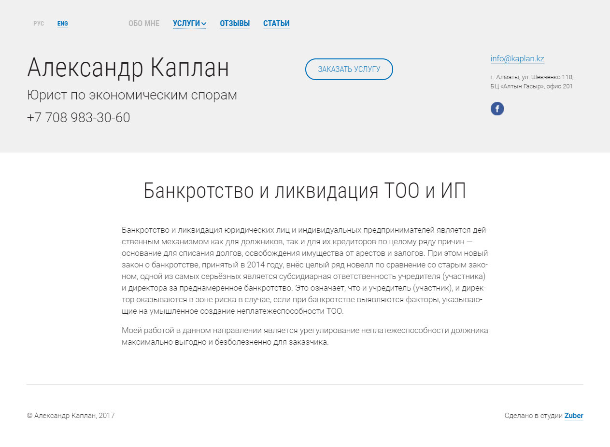
Task: Click the Юрист по экономическим спорам subtitle
Action: pyautogui.click(x=132, y=95)
